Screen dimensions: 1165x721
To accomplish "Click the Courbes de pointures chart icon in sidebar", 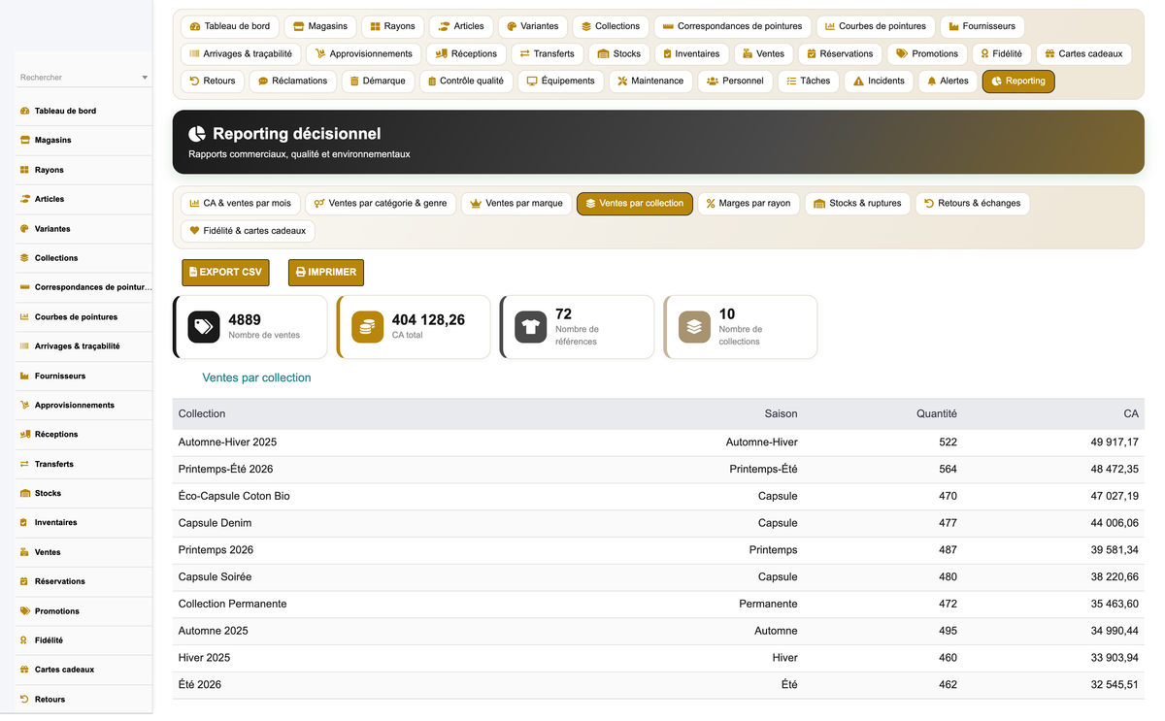I will coord(24,317).
